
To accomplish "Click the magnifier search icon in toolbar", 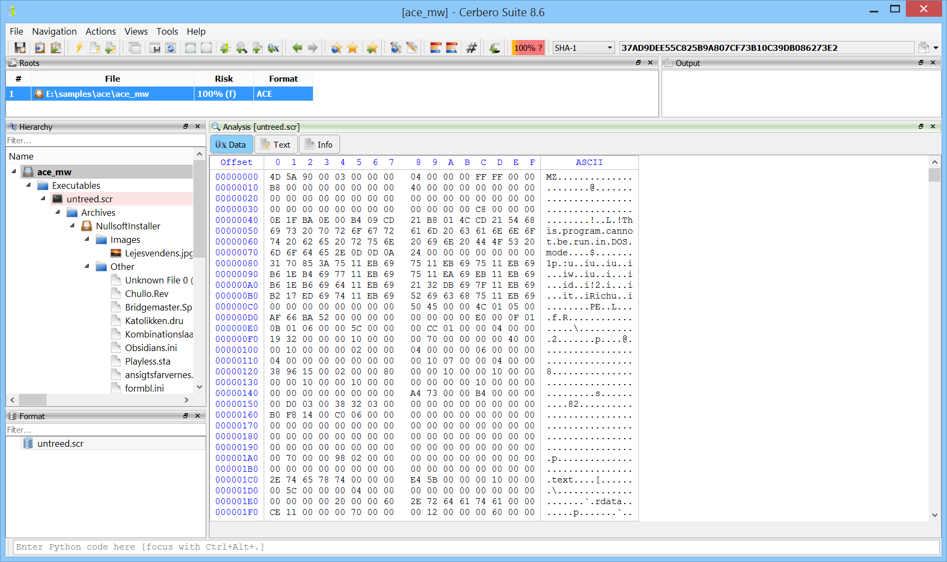I will tap(241, 48).
